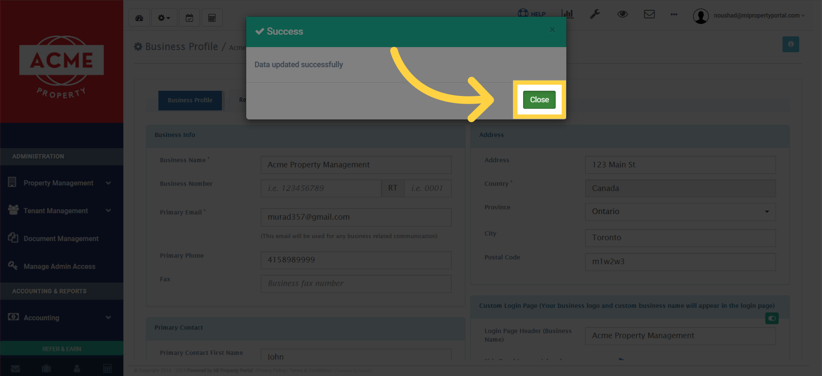Image resolution: width=822 pixels, height=376 pixels.
Task: Click the Primary Phone input field
Action: [x=356, y=260]
